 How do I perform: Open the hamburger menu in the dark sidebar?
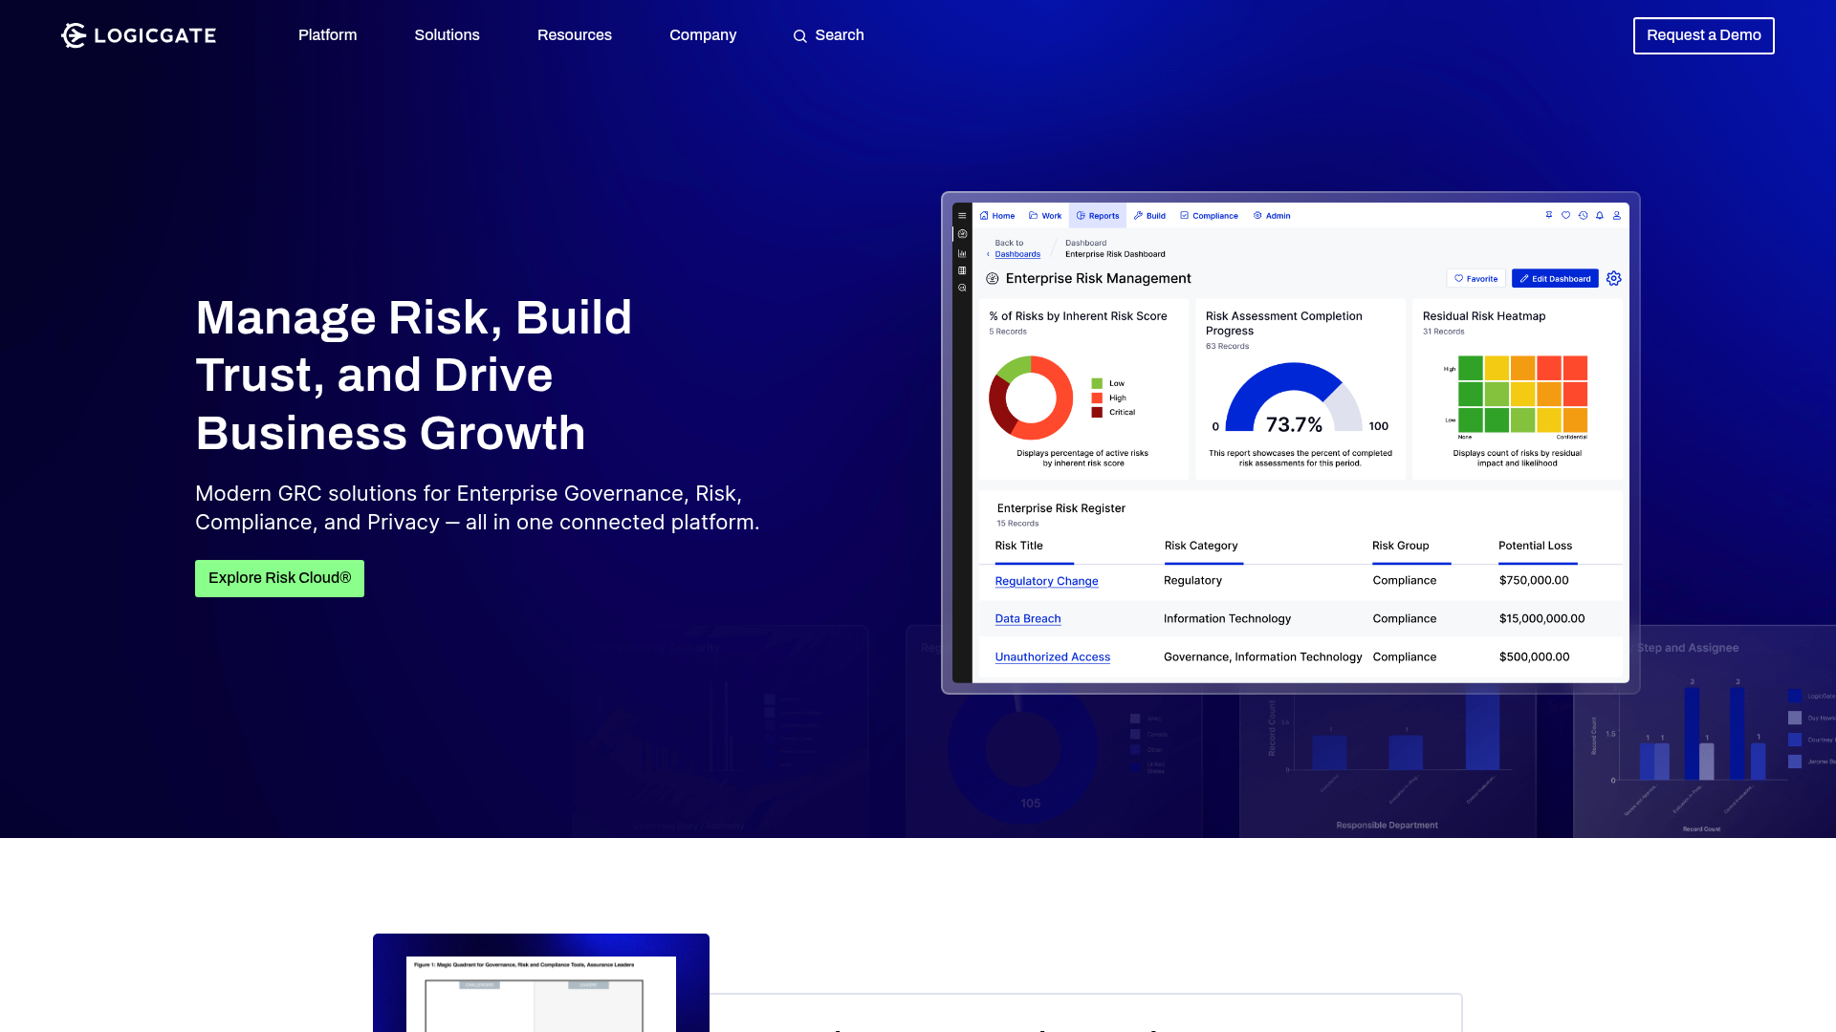[962, 216]
